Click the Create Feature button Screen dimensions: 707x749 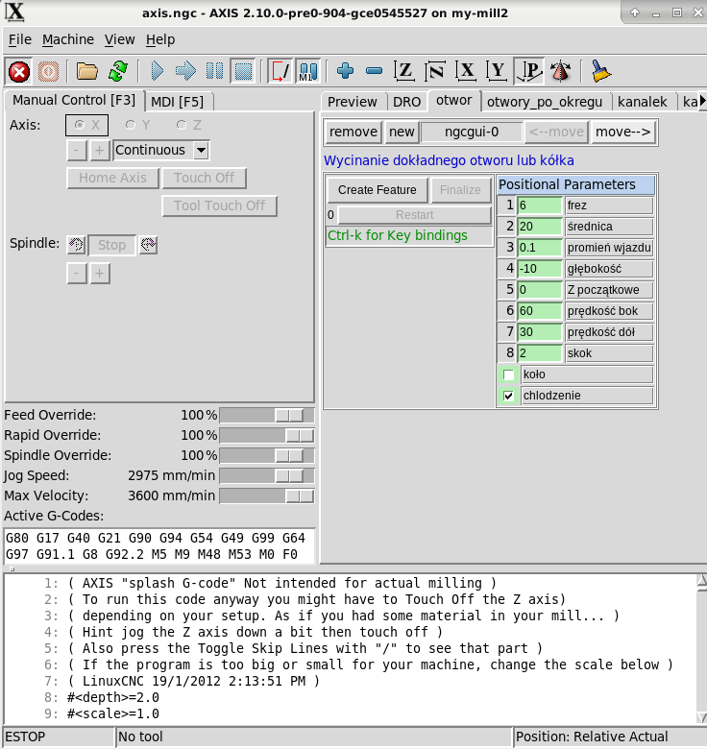point(378,190)
